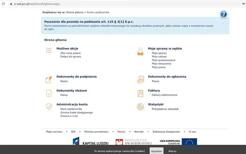This screenshot has height=154, width=246.
Task: Open Pomoc footer link
Action: (x=121, y=132)
